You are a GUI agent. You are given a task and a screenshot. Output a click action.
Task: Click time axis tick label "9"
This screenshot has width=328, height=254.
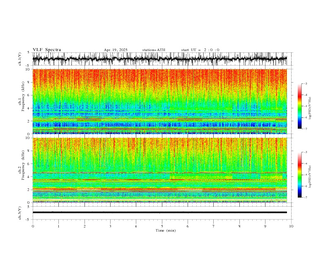coord(265,226)
